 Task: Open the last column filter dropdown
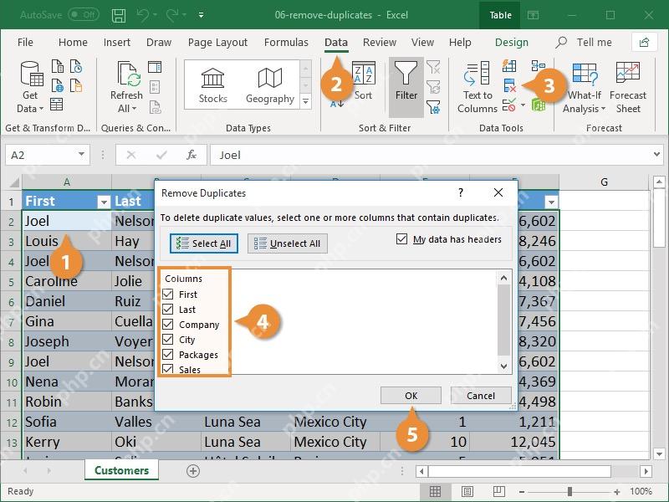[x=551, y=202]
